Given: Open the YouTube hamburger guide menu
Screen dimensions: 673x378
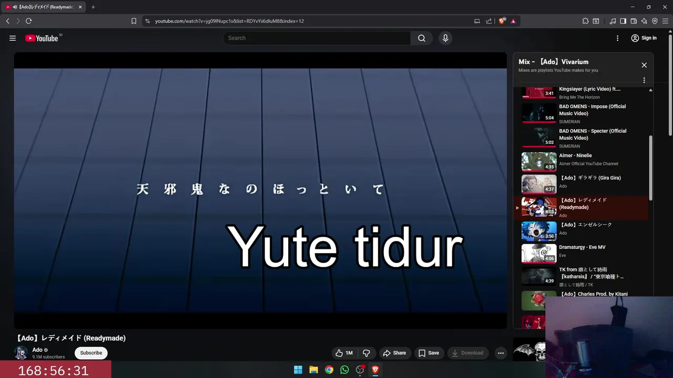Looking at the screenshot, I should tap(13, 38).
